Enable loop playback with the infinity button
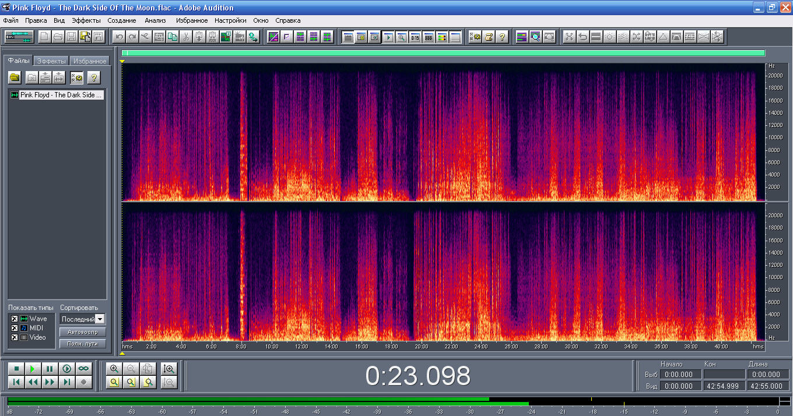Viewport: 793px width, 416px height. pos(84,368)
